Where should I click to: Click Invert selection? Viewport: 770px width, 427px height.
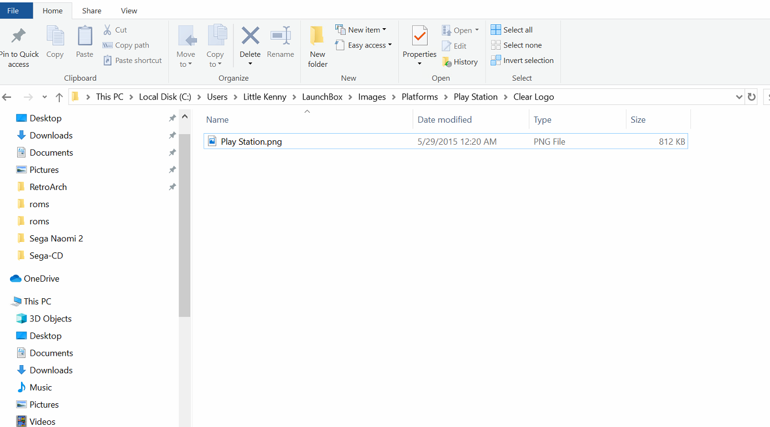pyautogui.click(x=522, y=61)
